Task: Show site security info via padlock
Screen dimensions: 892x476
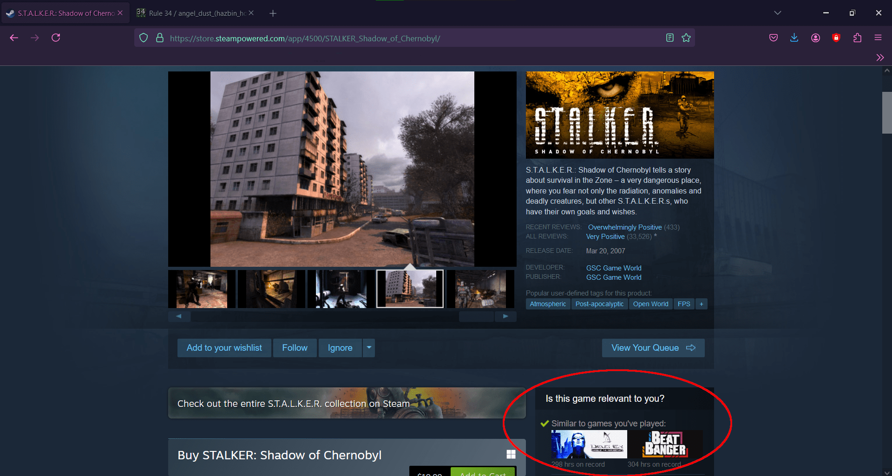Action: coord(159,38)
